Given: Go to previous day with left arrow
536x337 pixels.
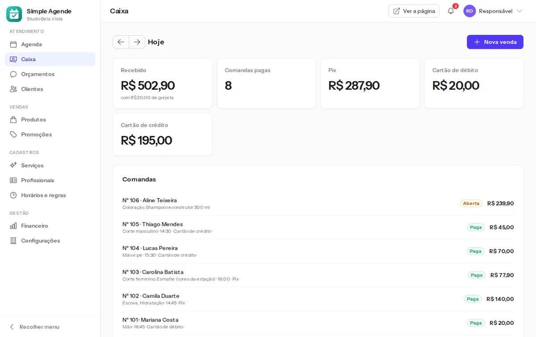Looking at the screenshot, I should [x=121, y=42].
